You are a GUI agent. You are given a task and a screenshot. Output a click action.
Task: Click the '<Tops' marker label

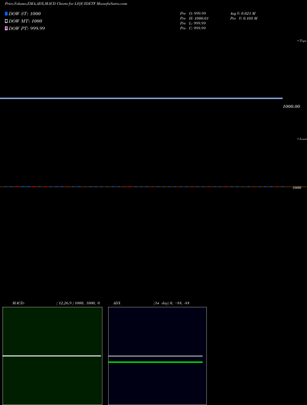tap(302, 41)
